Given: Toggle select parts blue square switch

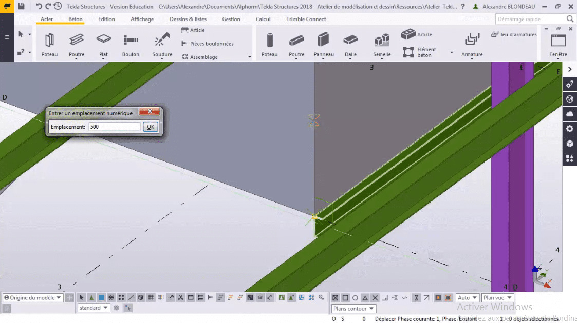Looking at the screenshot, I should 101,298.
